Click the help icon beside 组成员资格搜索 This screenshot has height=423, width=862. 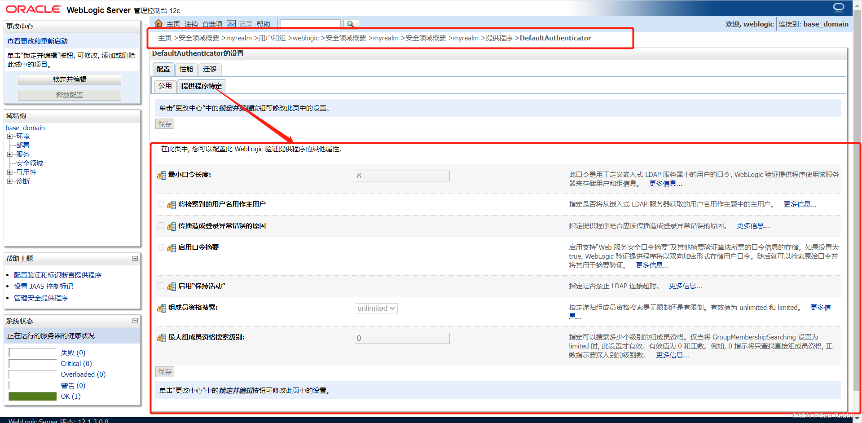(161, 308)
